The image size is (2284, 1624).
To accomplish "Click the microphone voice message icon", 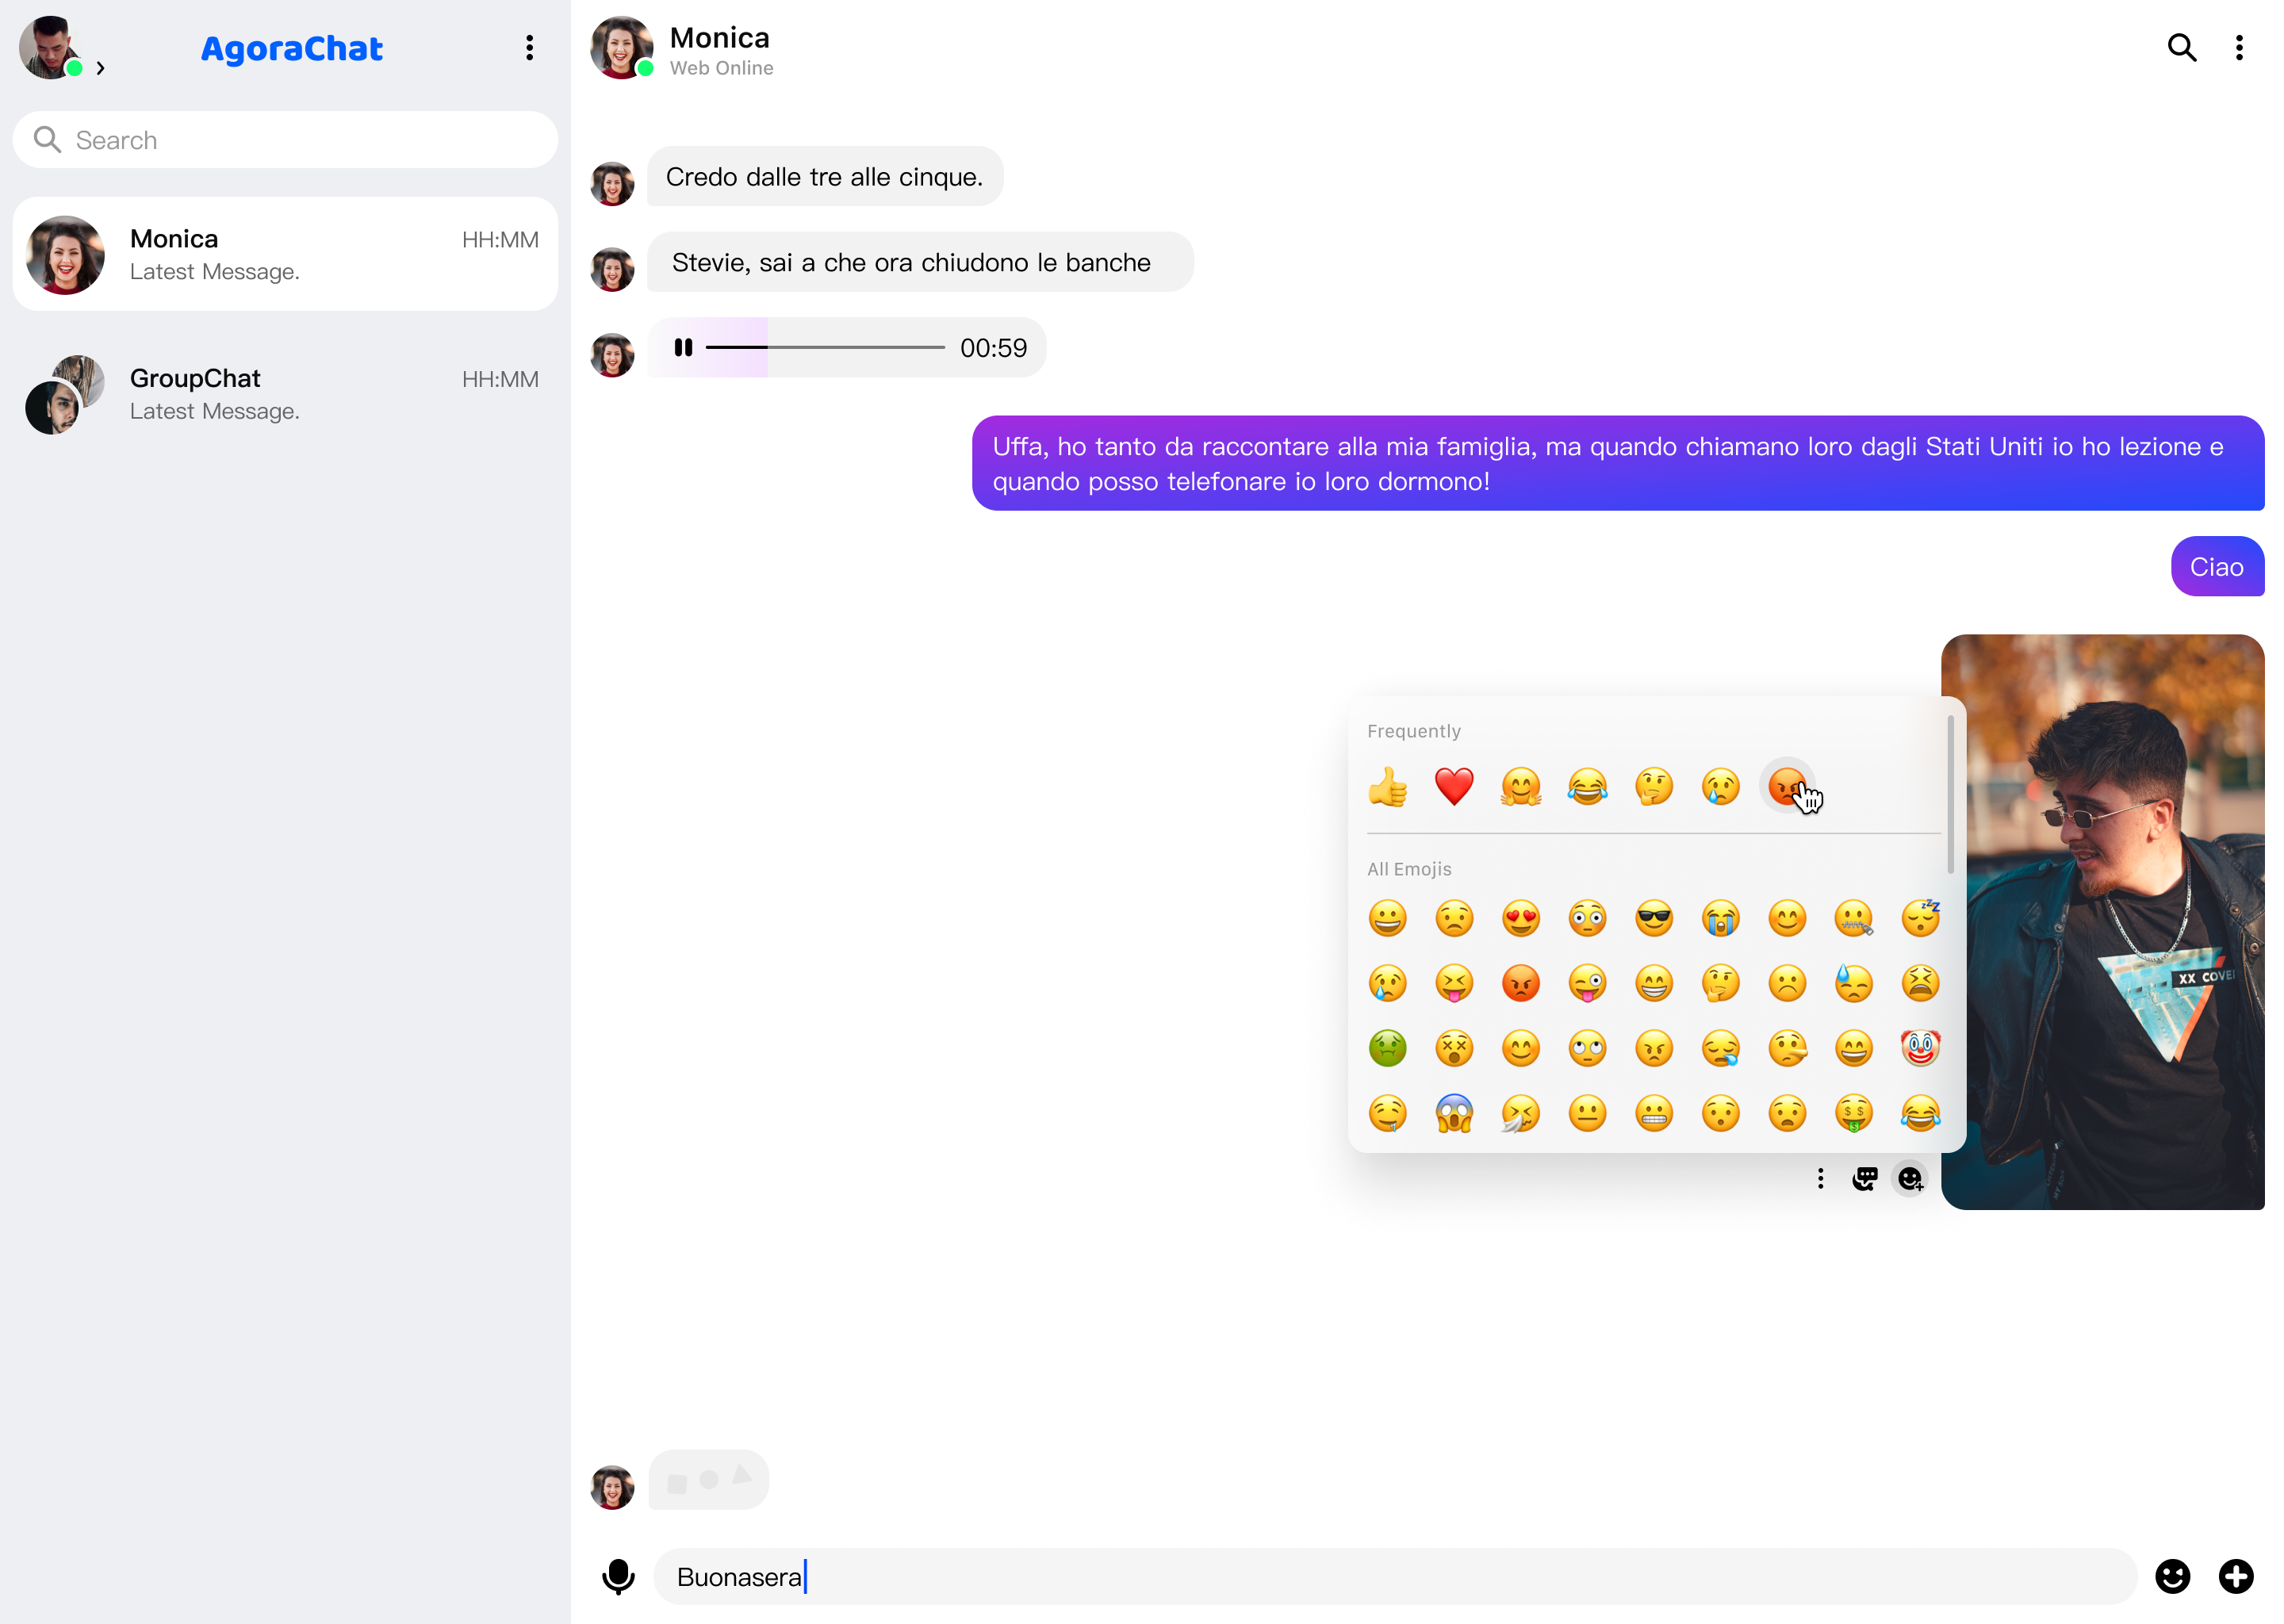I will point(618,1577).
